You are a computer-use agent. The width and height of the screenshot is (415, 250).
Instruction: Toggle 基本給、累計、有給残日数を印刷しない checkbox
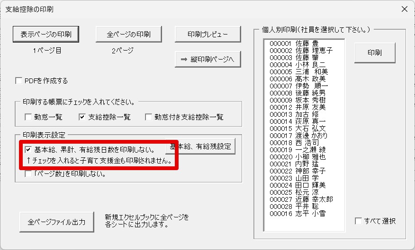pyautogui.click(x=28, y=150)
